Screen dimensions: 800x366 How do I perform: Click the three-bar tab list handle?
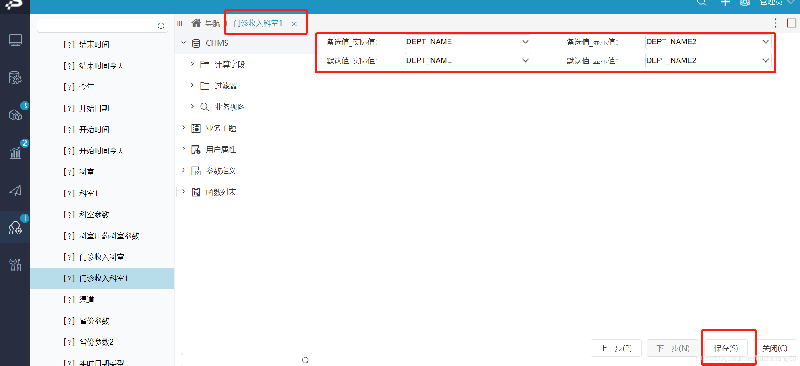pyautogui.click(x=180, y=23)
